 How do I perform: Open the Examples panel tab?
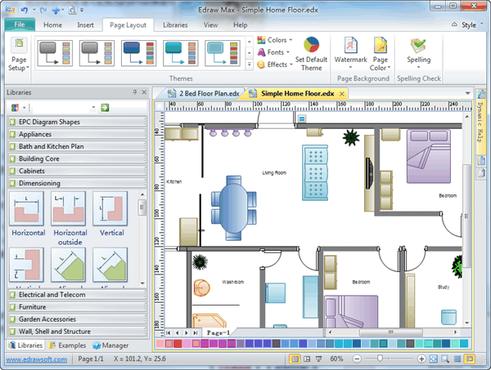[70, 345]
